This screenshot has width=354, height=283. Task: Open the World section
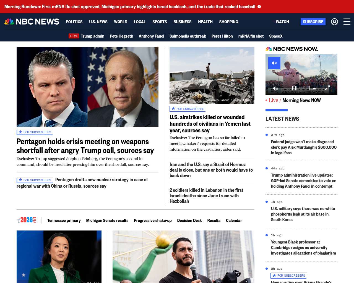click(121, 22)
